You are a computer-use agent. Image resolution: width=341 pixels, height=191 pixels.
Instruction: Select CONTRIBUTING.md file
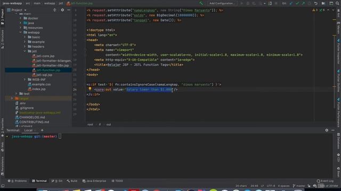pos(32,122)
